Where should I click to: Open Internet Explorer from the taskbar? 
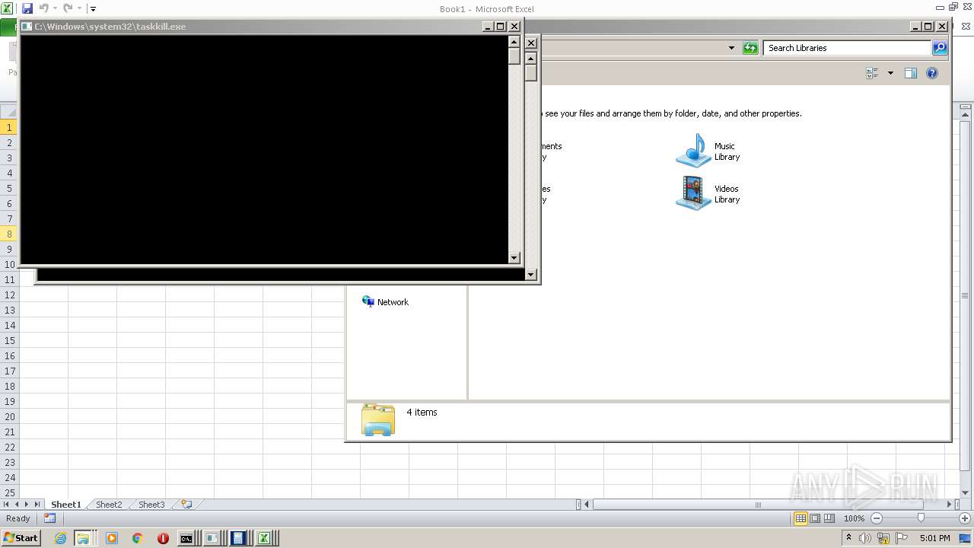click(x=60, y=538)
